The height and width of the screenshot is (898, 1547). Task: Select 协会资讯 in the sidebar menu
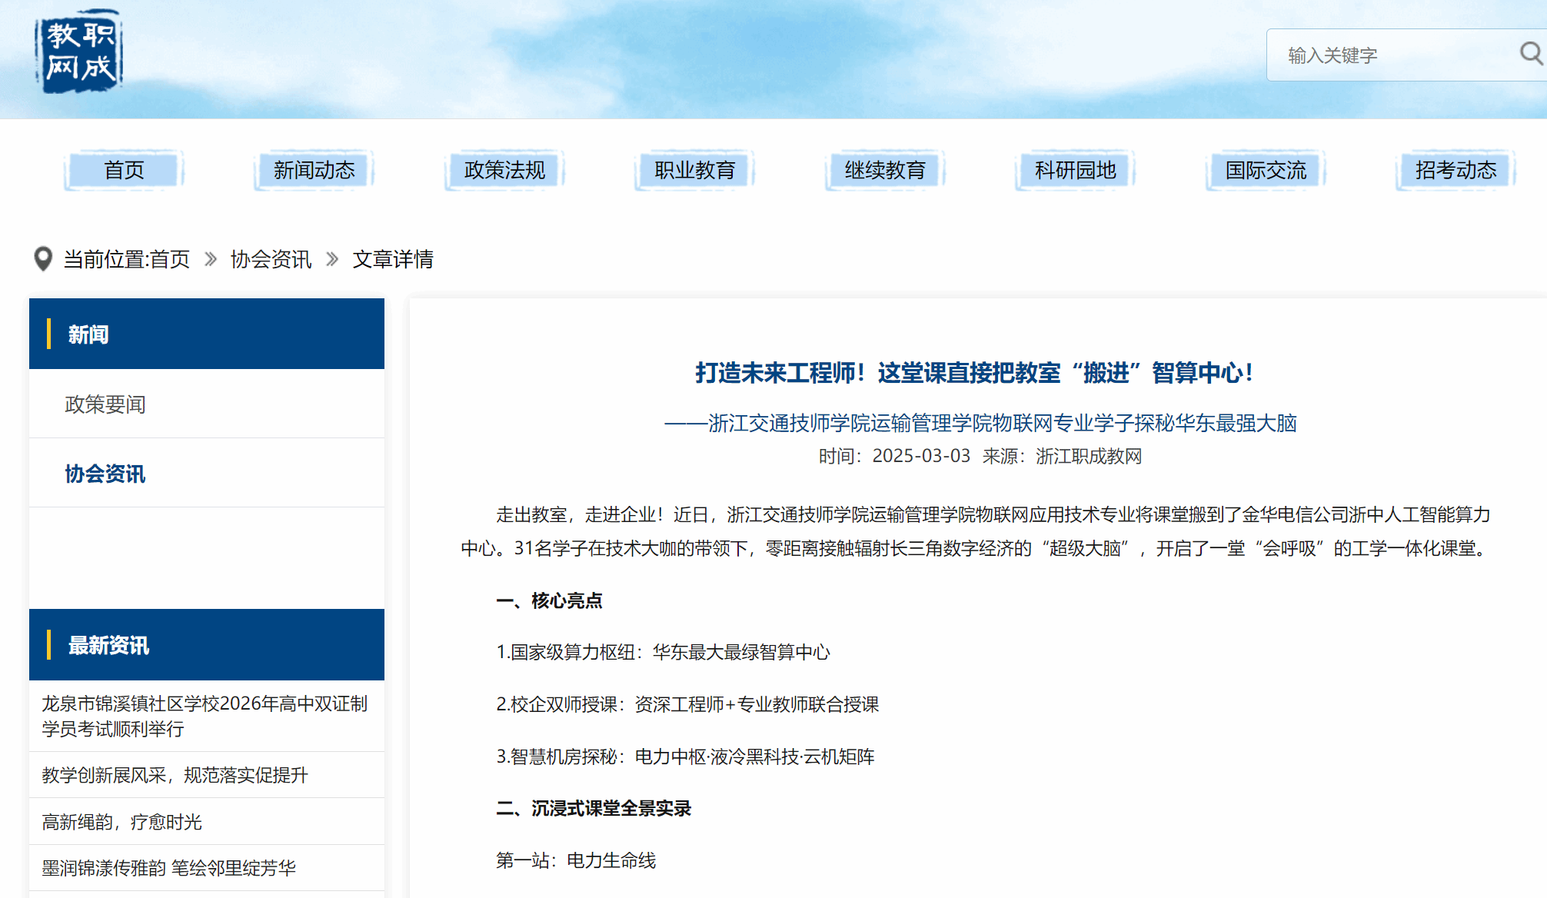[105, 474]
